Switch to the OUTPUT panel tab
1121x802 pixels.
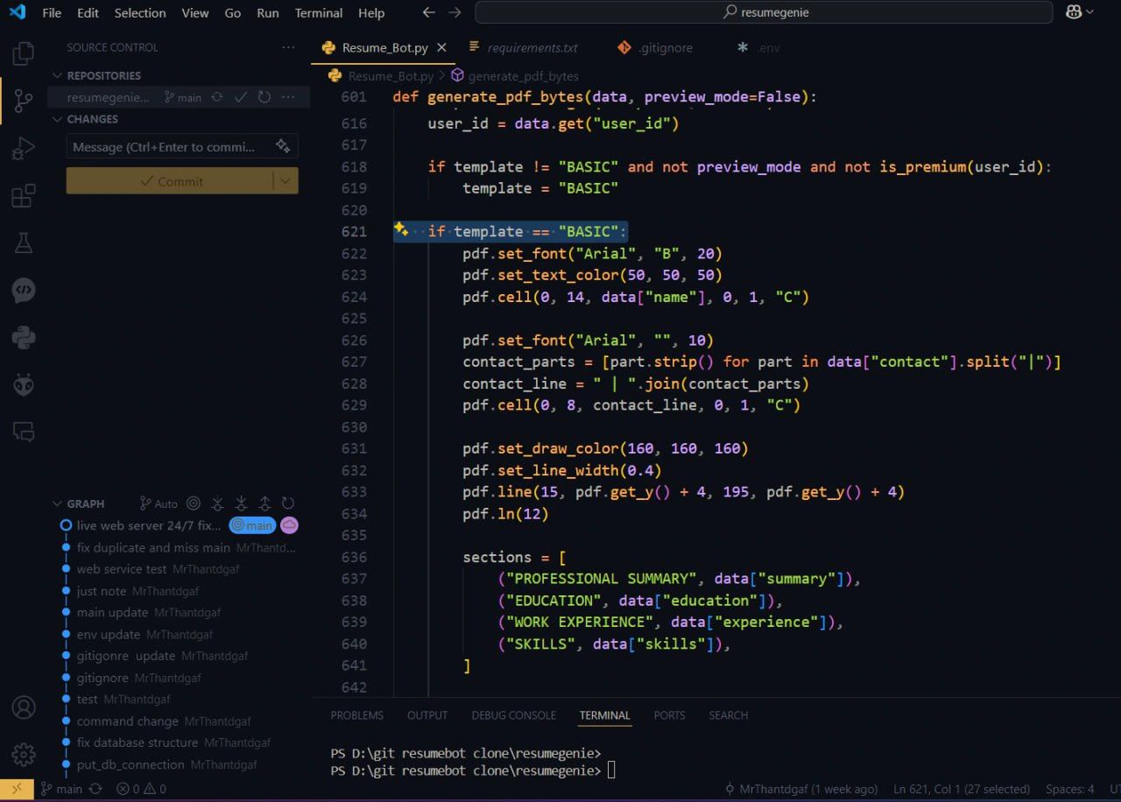click(x=427, y=715)
